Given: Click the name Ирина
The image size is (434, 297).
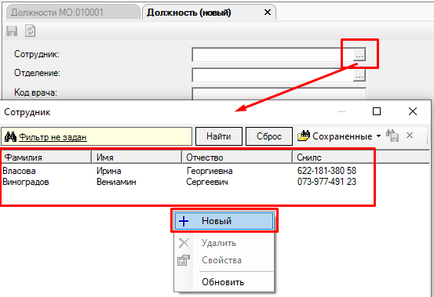Looking at the screenshot, I should [x=109, y=171].
